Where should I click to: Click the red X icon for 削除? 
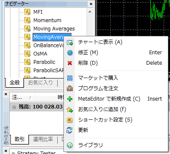pos(70,63)
